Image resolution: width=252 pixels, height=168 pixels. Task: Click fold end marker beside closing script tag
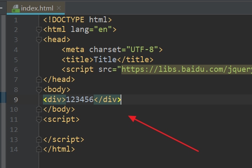39,139
